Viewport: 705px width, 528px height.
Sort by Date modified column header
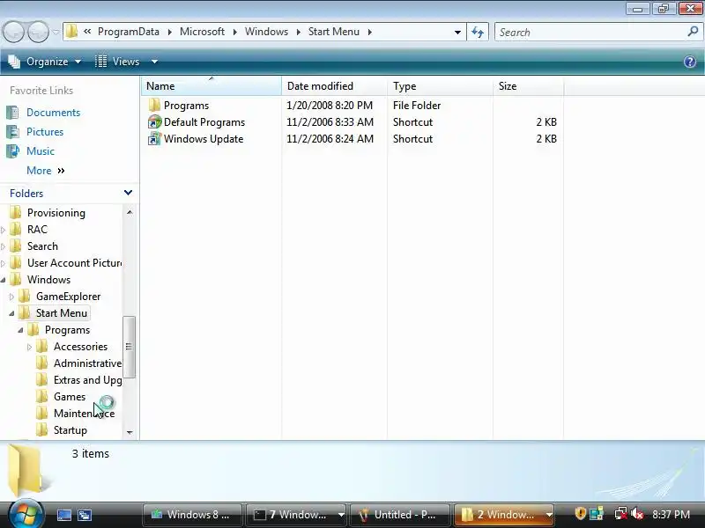click(x=334, y=85)
